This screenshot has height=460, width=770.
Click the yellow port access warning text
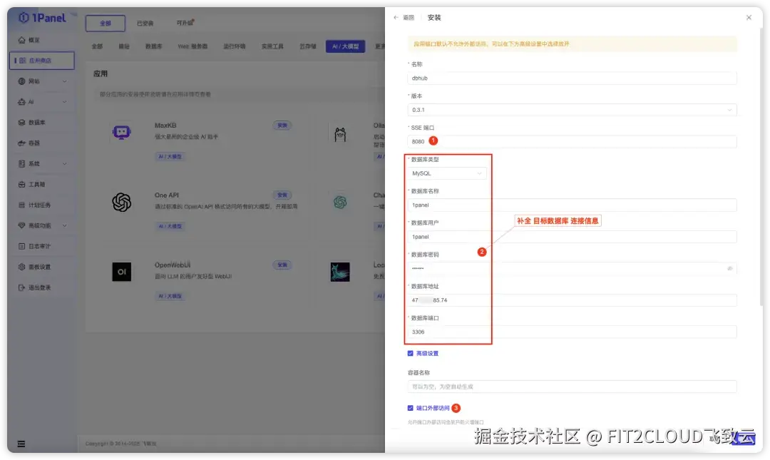491,44
